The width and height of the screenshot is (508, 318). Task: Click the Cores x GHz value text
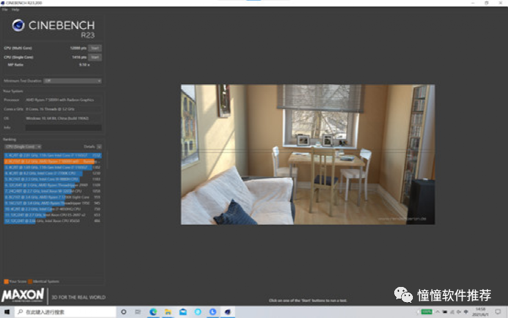click(x=50, y=109)
